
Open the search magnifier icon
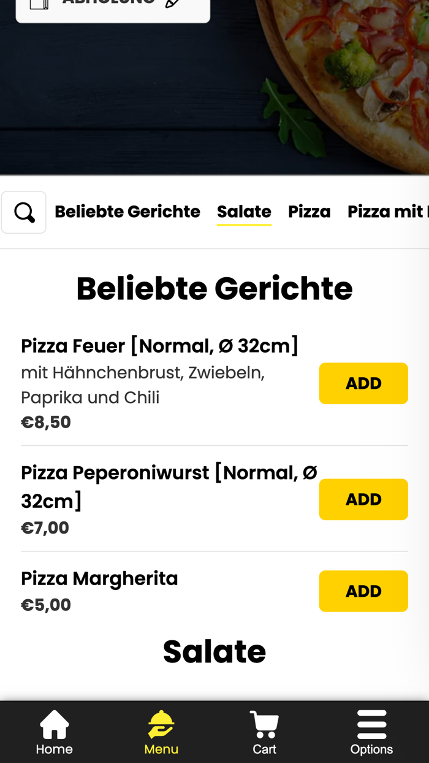[24, 212]
